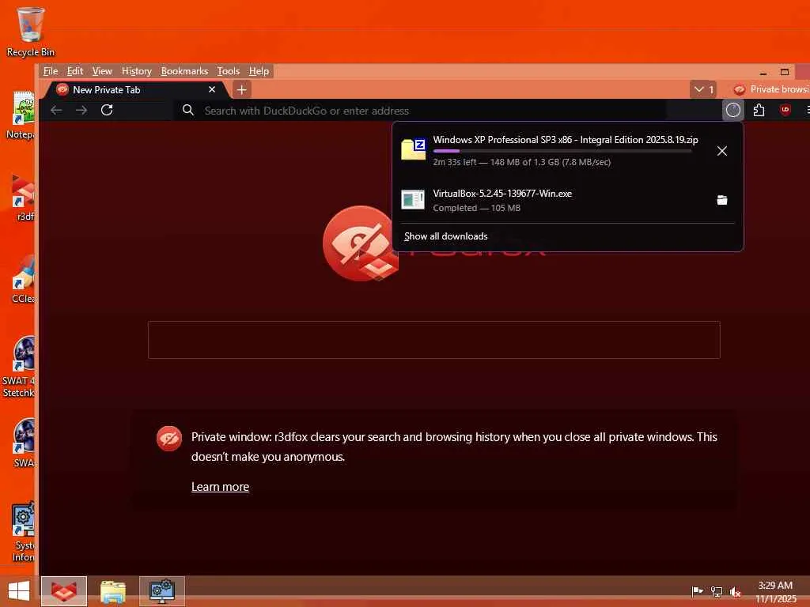Select the System Information desktop shortcut
The width and height of the screenshot is (810, 607).
pyautogui.click(x=23, y=532)
